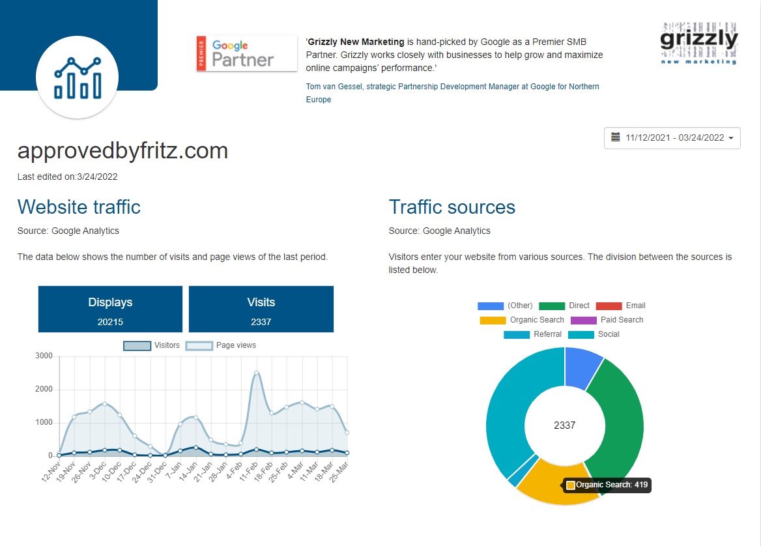Click the 11/12/2021 - 03/24/2022 date text

[x=674, y=138]
